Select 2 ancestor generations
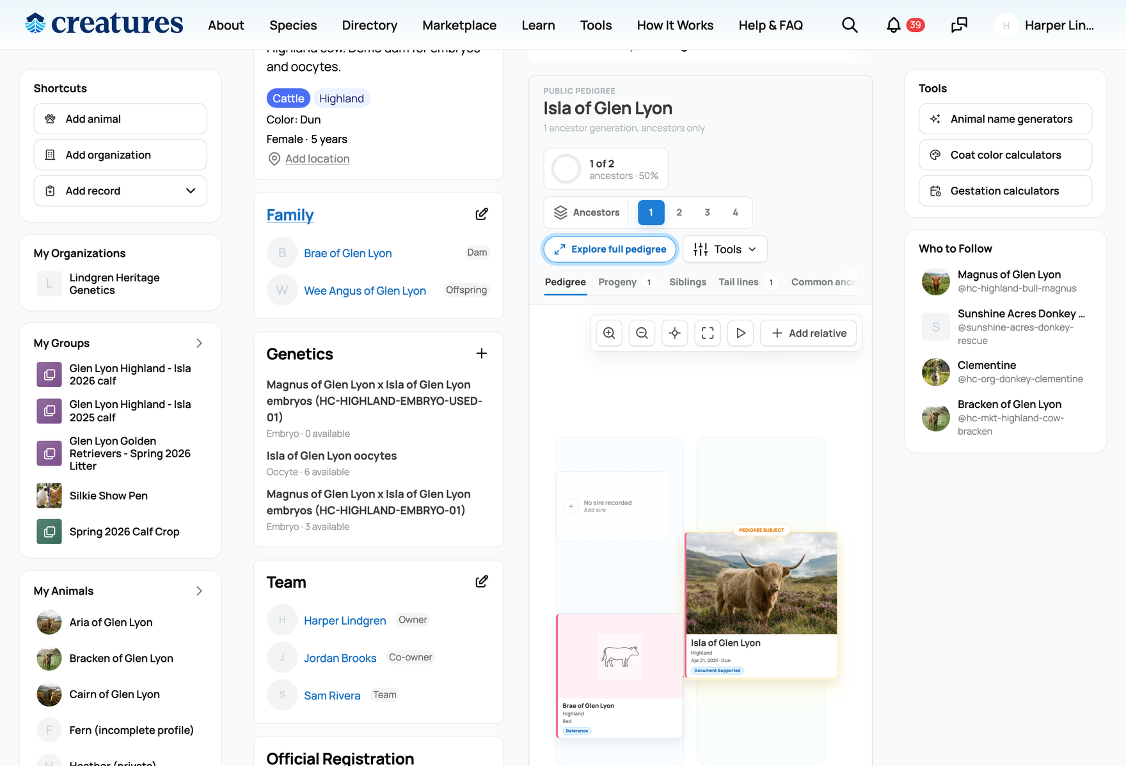Viewport: 1126px width, 766px height. click(x=679, y=213)
